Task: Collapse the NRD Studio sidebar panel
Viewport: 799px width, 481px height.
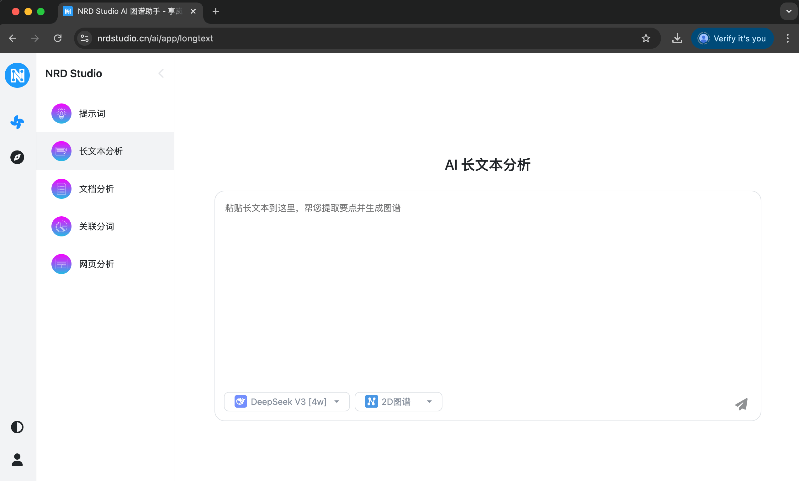Action: [x=161, y=73]
